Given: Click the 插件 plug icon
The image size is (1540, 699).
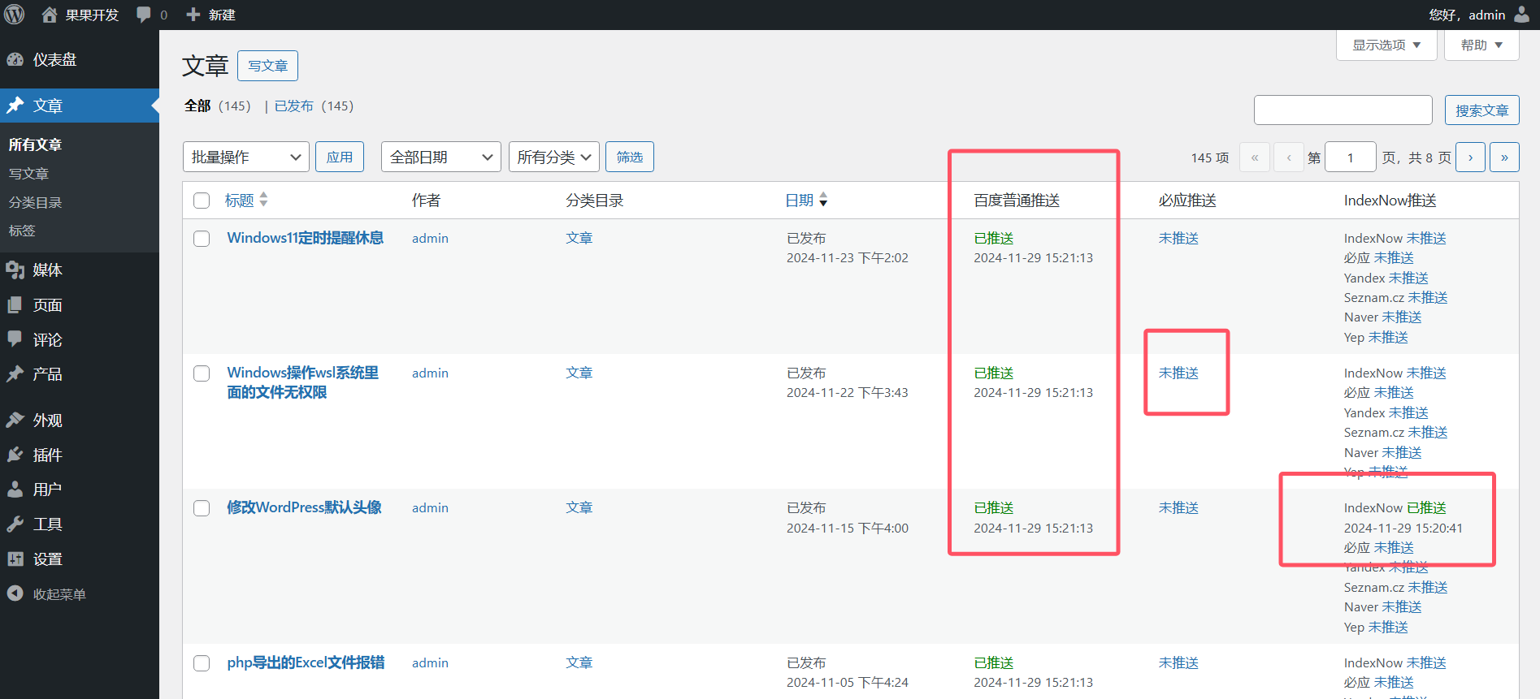Looking at the screenshot, I should [15, 455].
